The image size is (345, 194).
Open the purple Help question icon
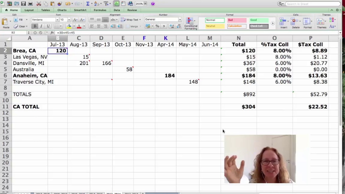click(153, 4)
